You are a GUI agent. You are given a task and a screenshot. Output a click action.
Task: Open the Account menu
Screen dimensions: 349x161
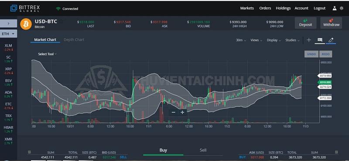click(x=301, y=8)
